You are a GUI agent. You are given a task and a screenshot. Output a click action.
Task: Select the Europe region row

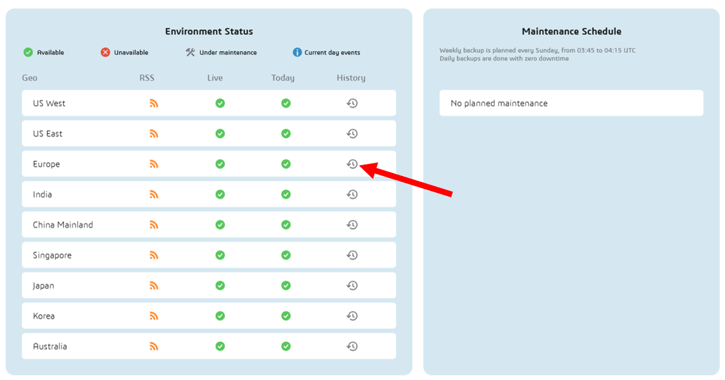pyautogui.click(x=78, y=164)
